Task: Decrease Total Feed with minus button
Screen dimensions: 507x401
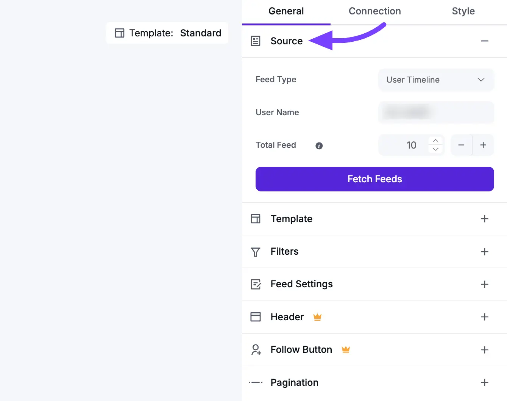Action: (461, 145)
